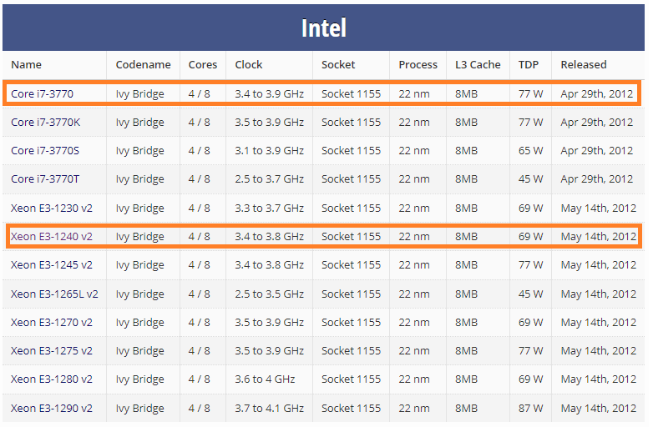
Task: Open the Xeon E3-1245 v2 link
Action: coord(52,265)
